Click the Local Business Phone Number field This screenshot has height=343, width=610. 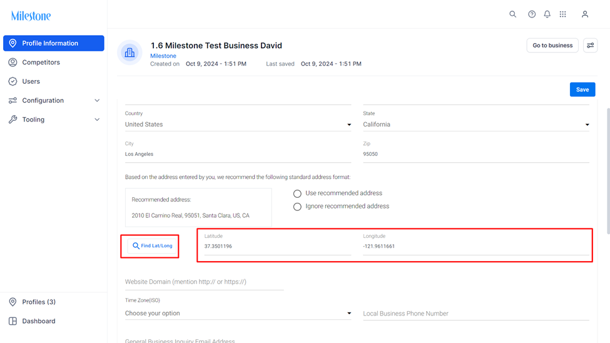point(475,314)
